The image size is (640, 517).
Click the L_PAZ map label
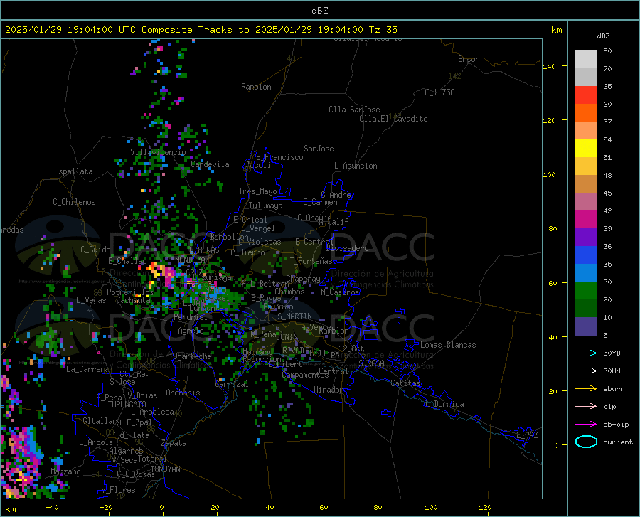527,435
